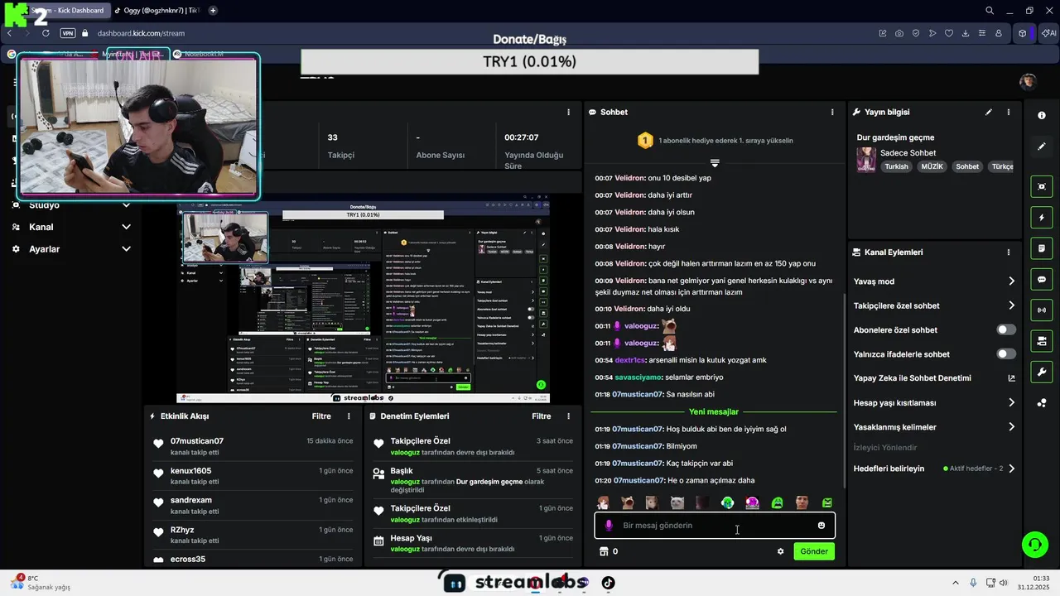1060x596 pixels.
Task: Click the microphone icon in chat input
Action: tap(609, 526)
